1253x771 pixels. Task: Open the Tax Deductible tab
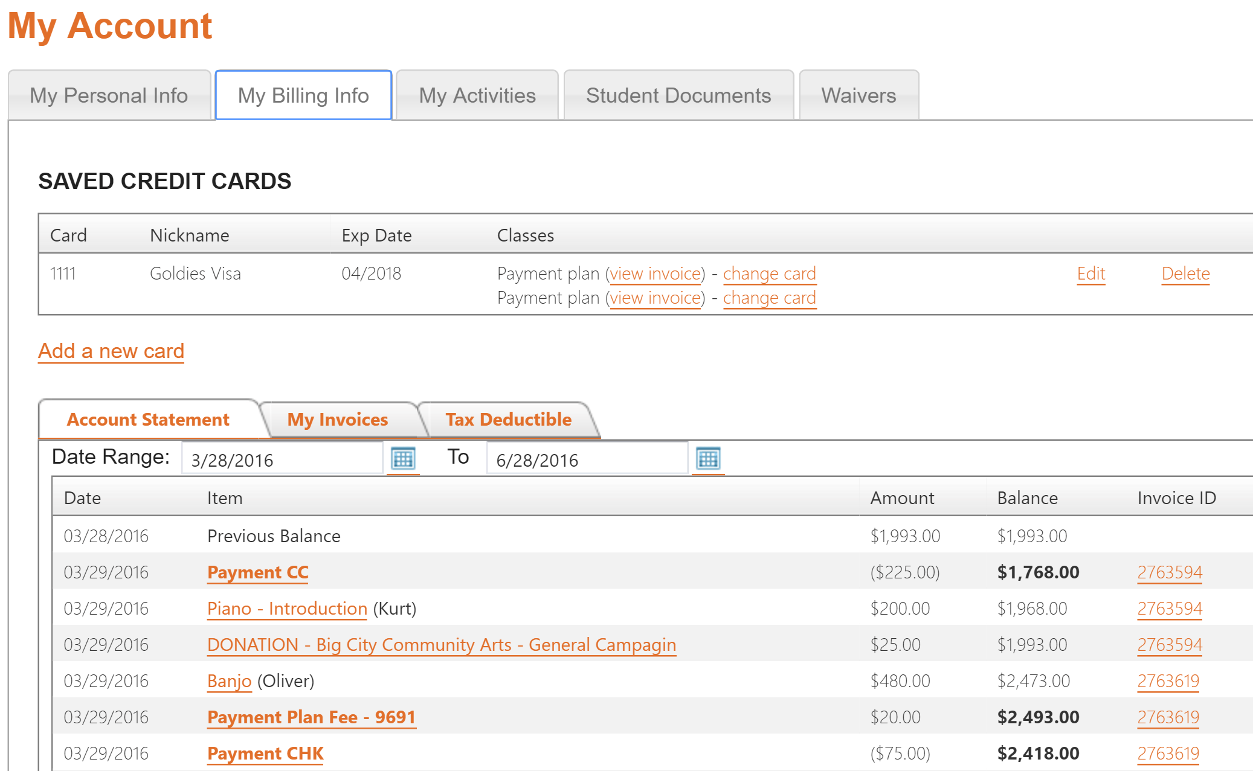coord(508,419)
